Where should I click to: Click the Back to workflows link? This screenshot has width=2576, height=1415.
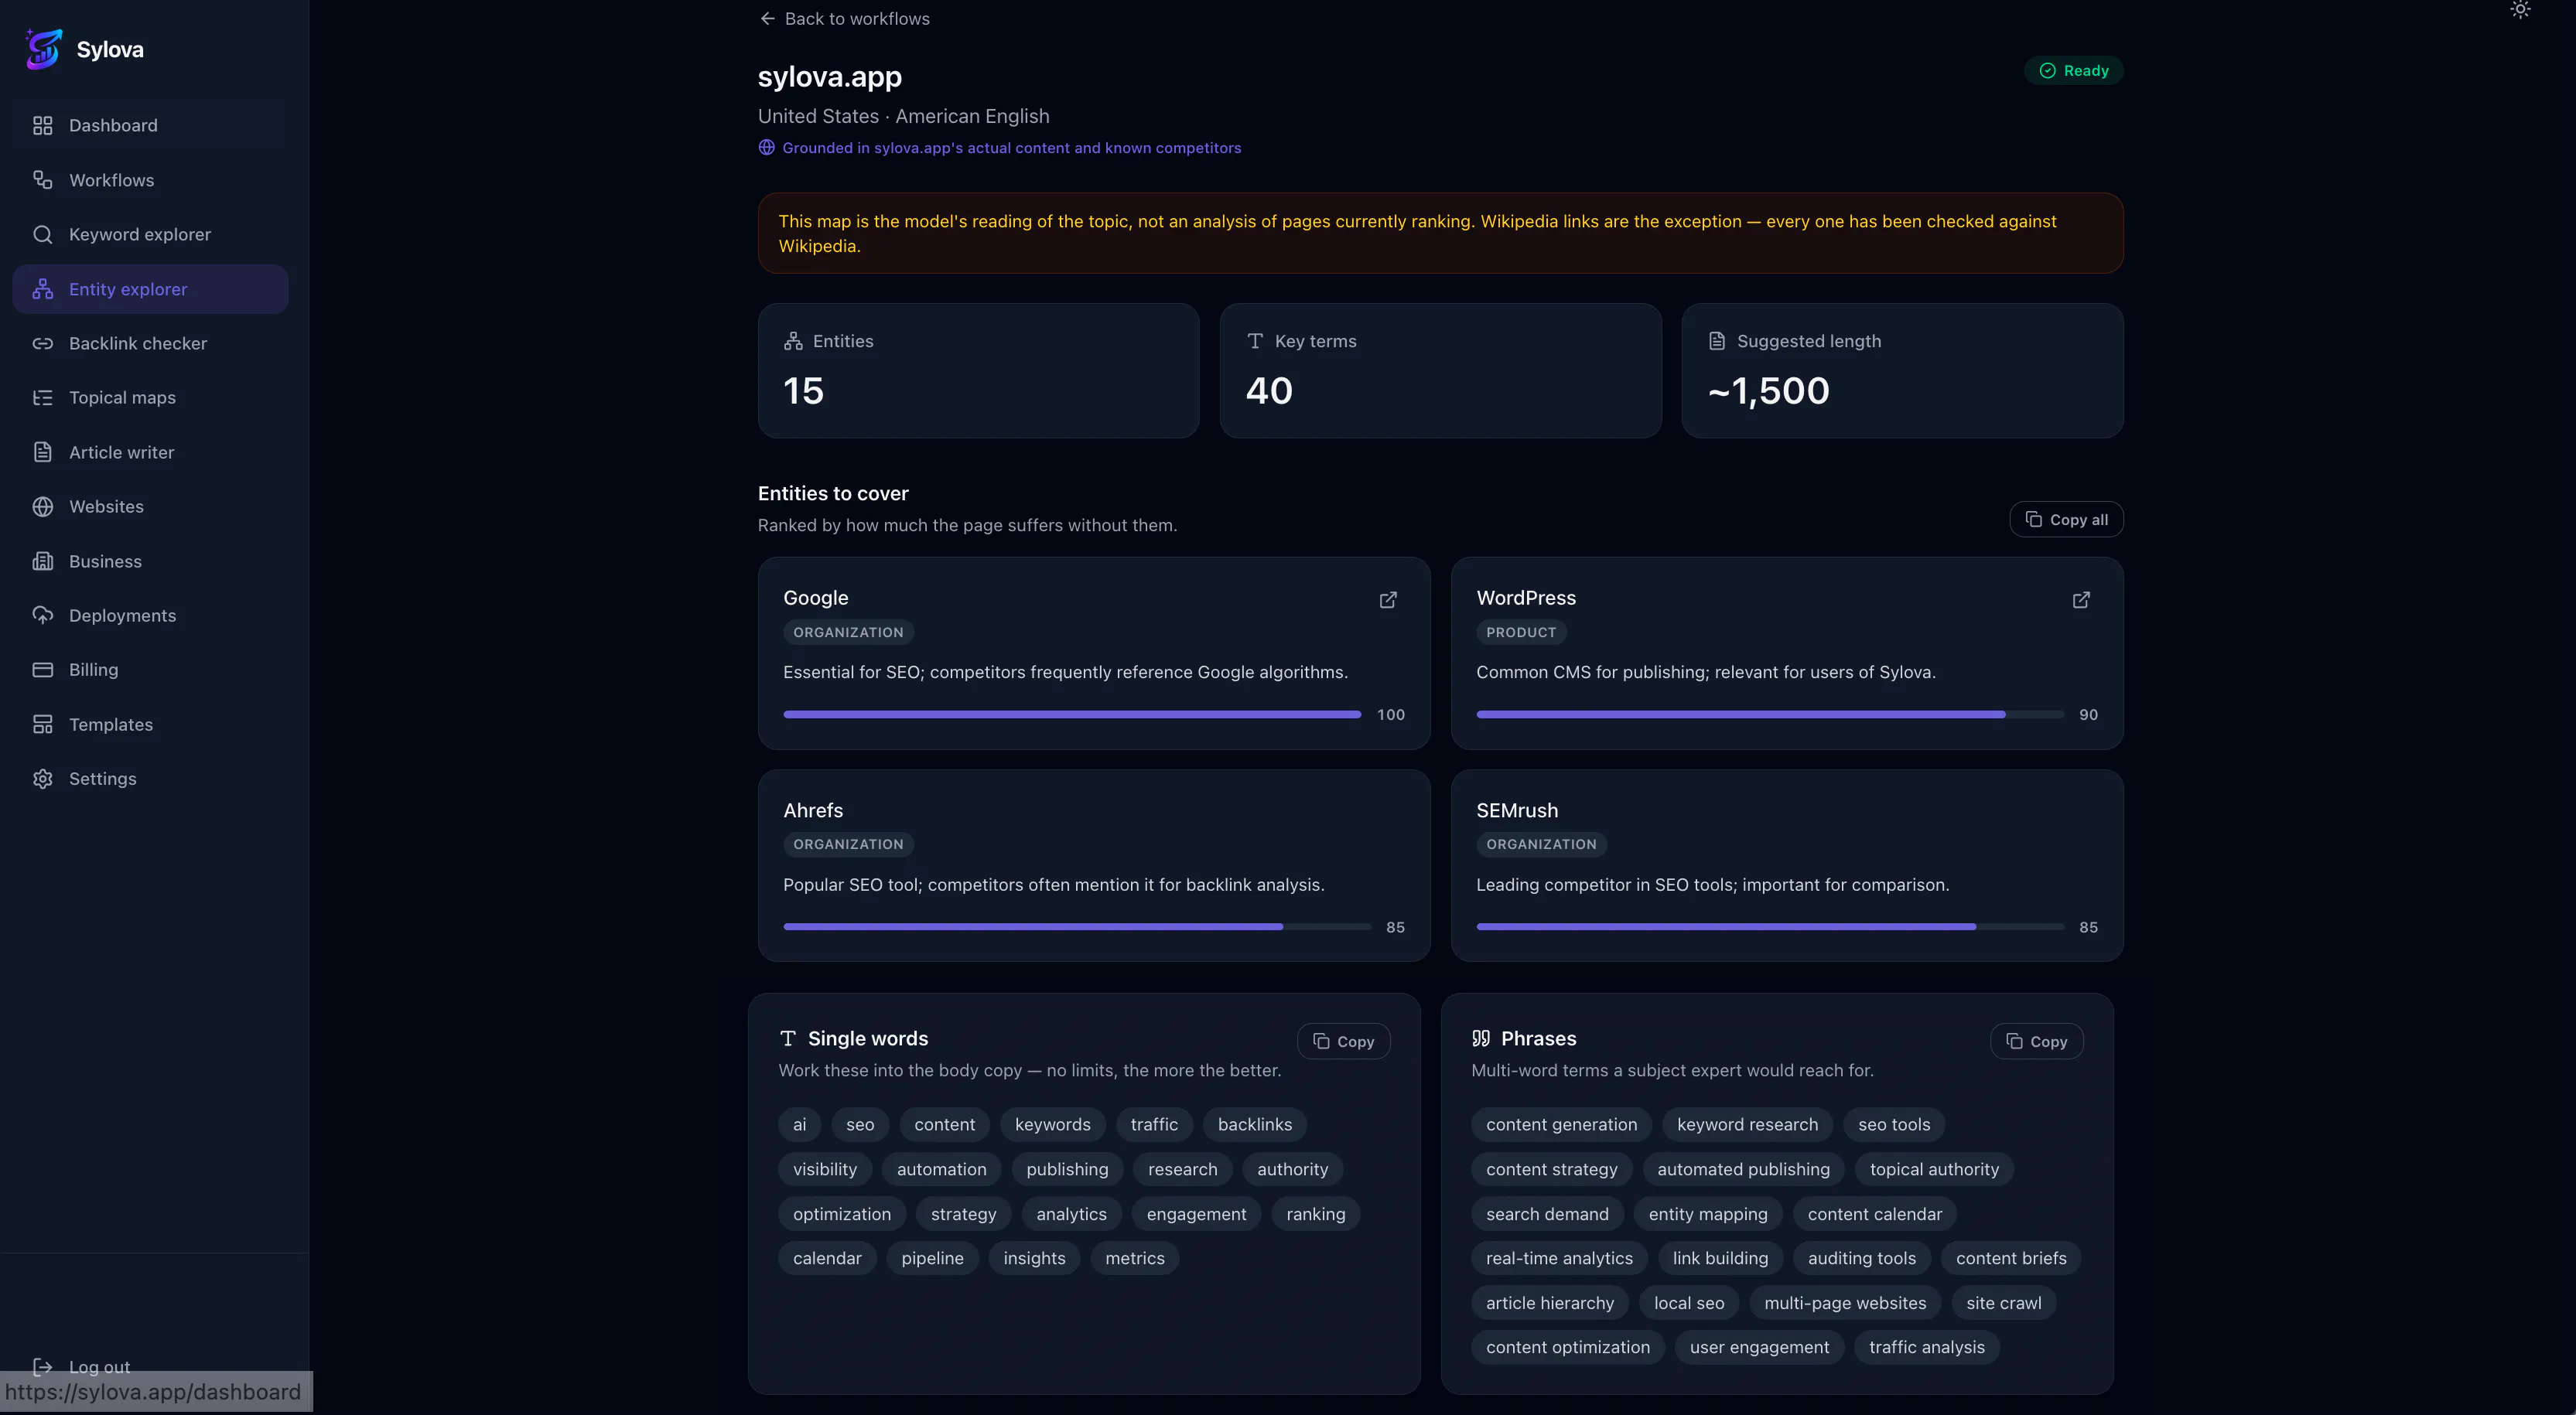[845, 18]
